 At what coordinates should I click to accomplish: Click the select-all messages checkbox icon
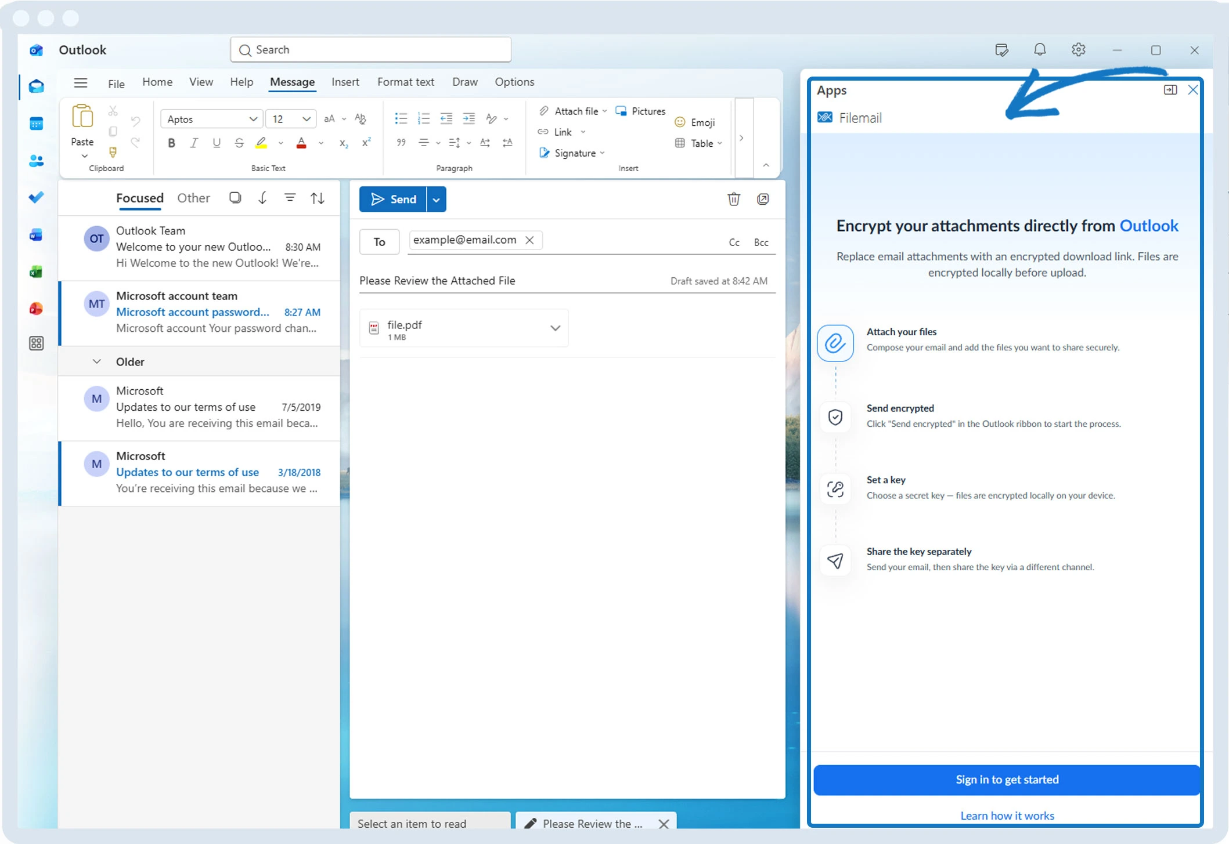[x=235, y=198]
